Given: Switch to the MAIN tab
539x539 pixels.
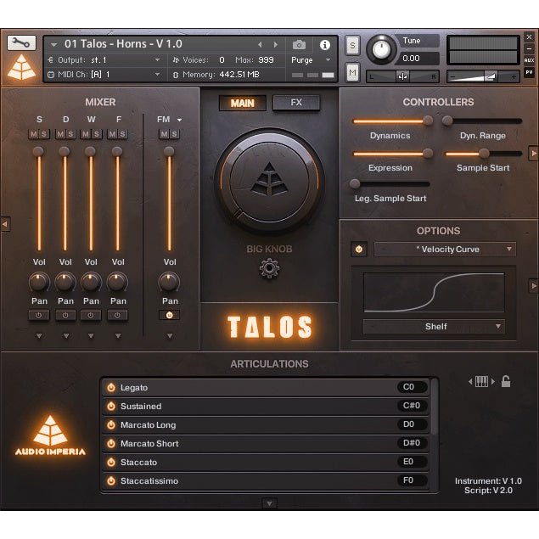Looking at the screenshot, I should [243, 103].
